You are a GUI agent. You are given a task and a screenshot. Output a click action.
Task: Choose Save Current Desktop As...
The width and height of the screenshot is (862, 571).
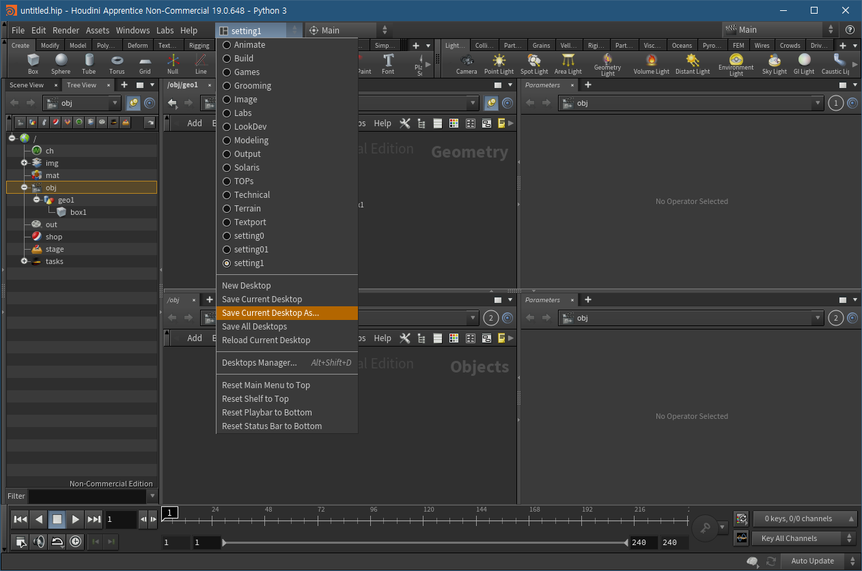coord(287,313)
